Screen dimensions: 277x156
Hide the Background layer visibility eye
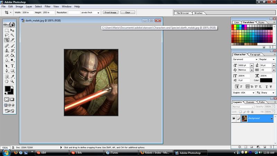click(x=234, y=118)
